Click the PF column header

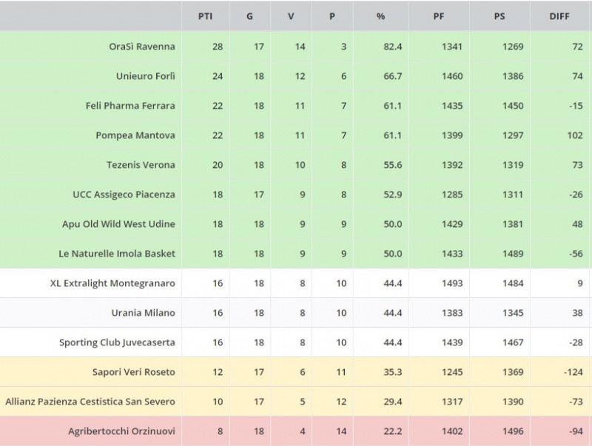point(439,16)
